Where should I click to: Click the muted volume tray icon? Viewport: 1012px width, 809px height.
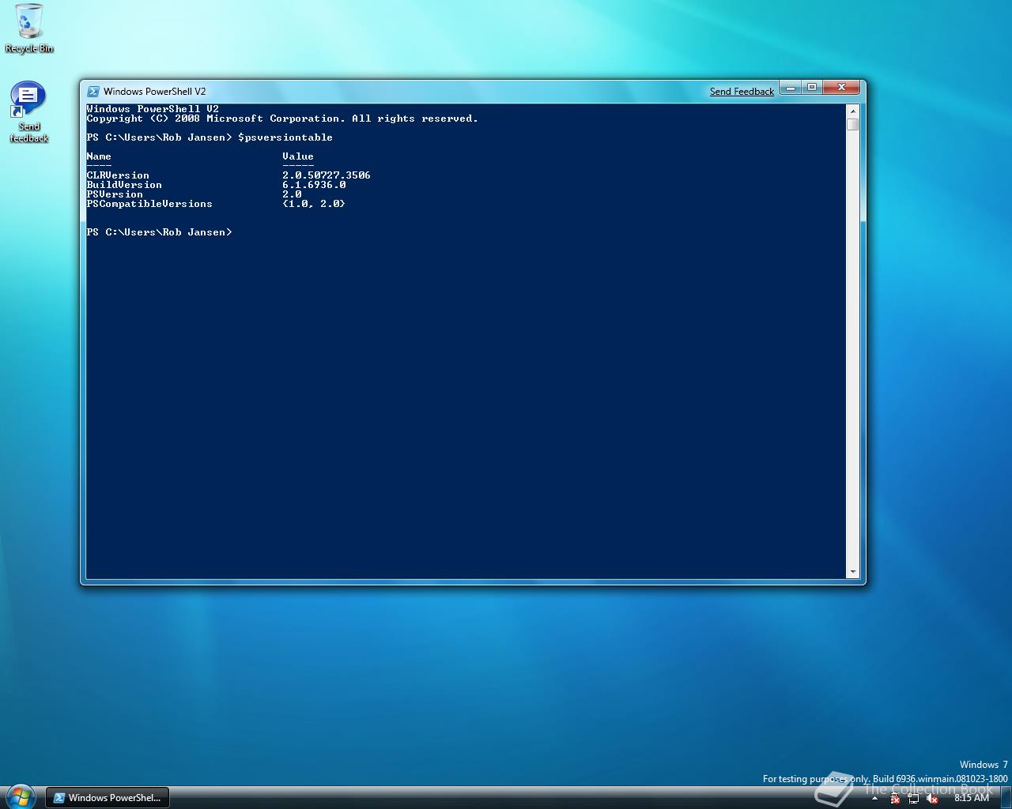[932, 799]
